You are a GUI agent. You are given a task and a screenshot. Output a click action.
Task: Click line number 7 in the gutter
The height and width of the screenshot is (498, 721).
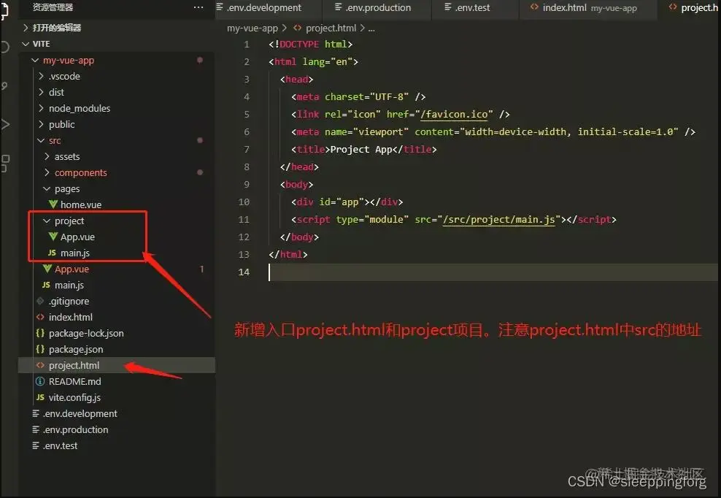pyautogui.click(x=247, y=150)
